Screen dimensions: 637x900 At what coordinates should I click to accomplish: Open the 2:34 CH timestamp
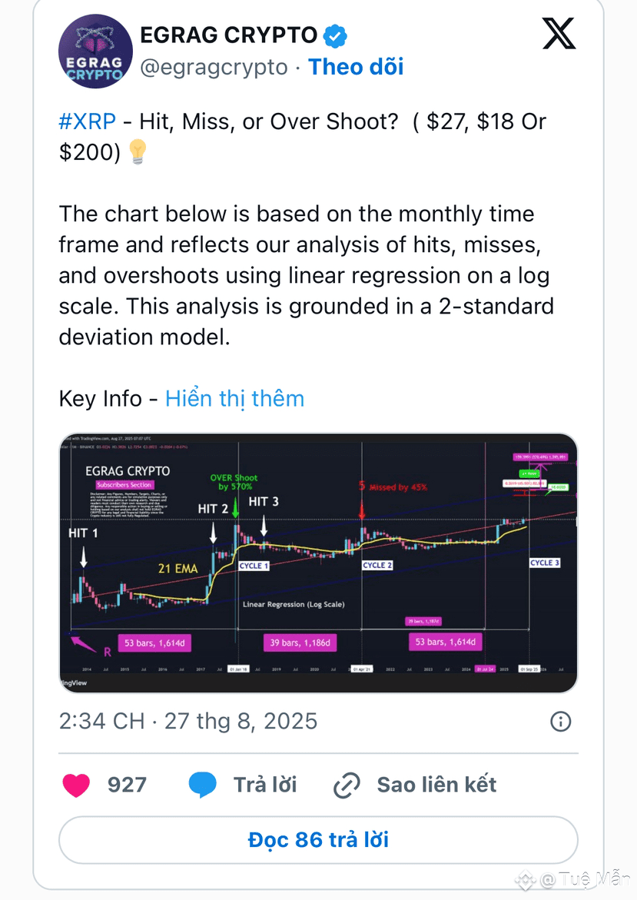101,722
